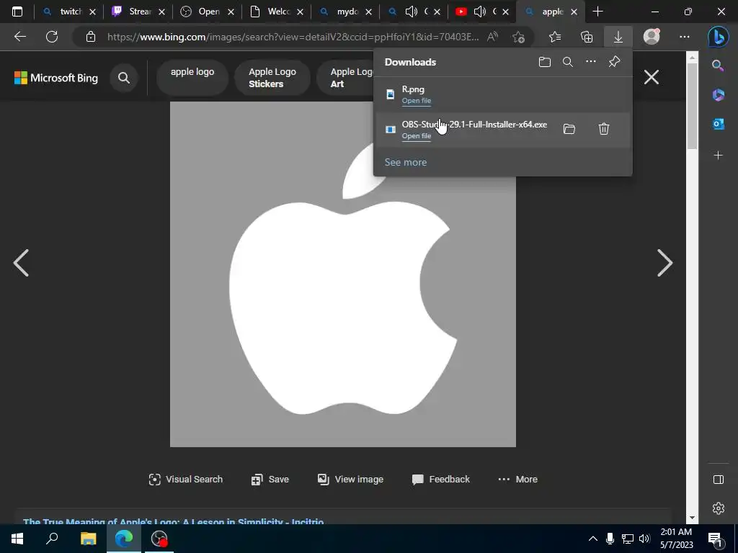Screen dimensions: 738x553
Task: Open the Favorites list icon
Action: [555, 37]
